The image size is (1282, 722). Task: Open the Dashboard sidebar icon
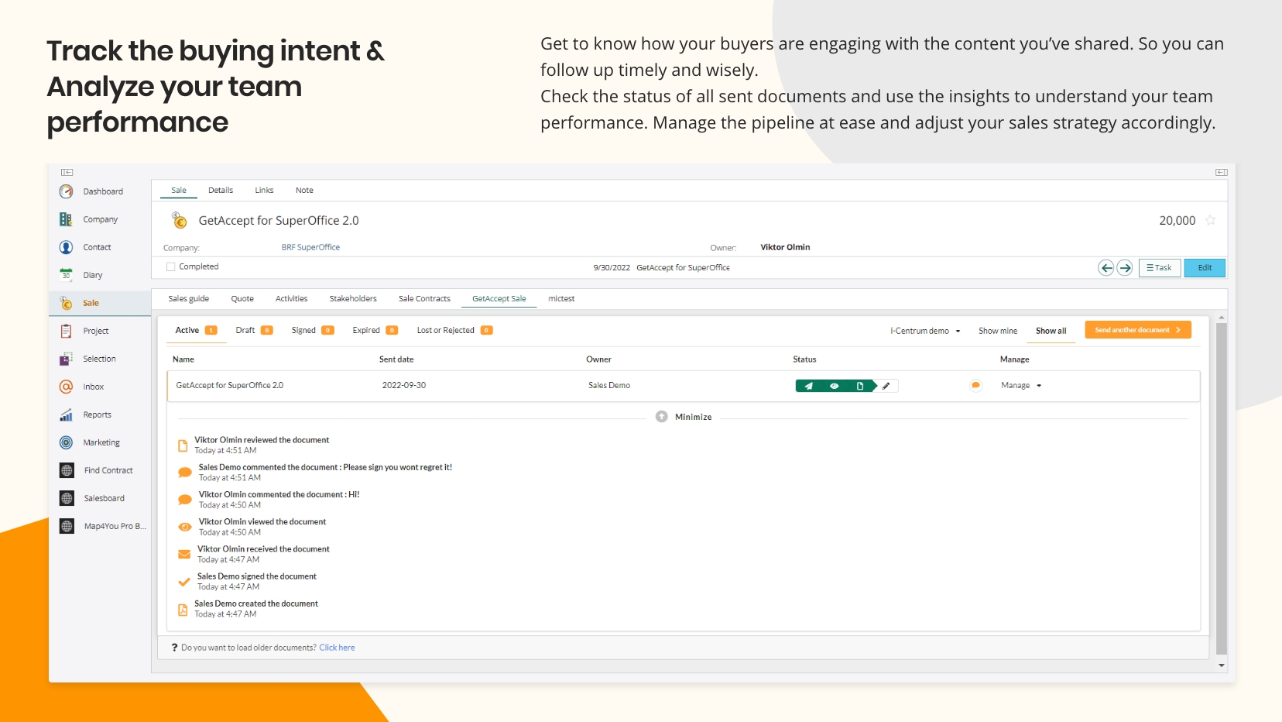66,191
